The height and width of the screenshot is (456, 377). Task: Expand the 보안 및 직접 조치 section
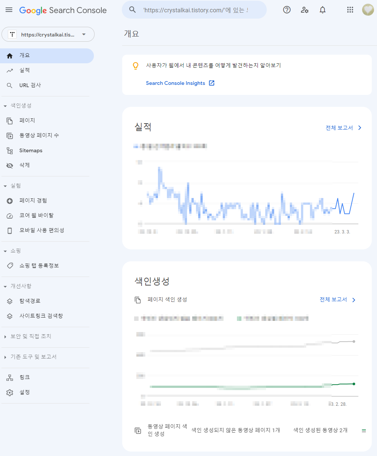5,337
